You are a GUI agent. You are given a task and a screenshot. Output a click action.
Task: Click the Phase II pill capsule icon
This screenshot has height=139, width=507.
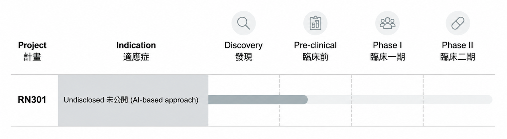pos(458,23)
